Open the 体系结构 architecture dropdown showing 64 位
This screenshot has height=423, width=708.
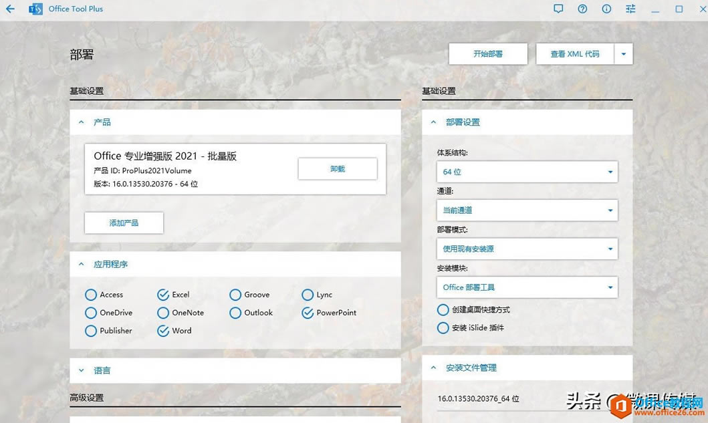(x=527, y=171)
